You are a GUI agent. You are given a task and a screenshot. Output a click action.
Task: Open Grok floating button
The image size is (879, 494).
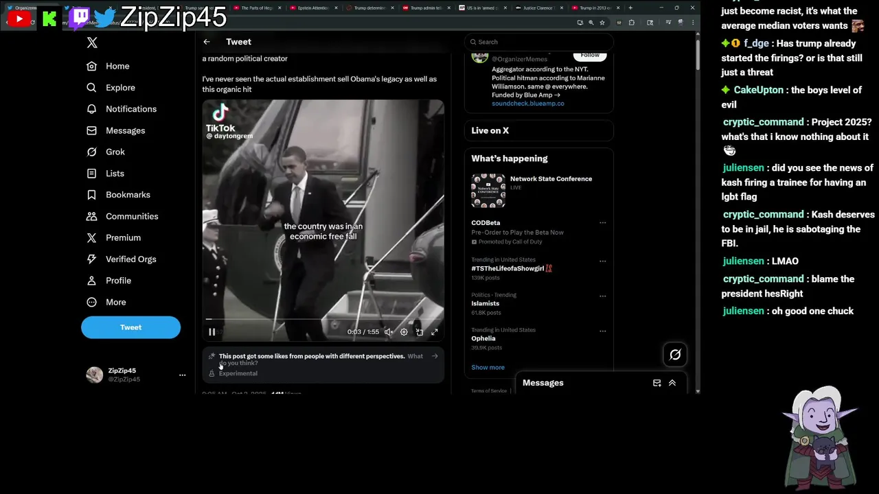click(x=675, y=355)
